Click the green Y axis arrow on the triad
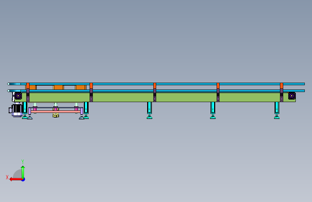Image resolution: width=312 pixels, height=202 pixels. [x=23, y=173]
